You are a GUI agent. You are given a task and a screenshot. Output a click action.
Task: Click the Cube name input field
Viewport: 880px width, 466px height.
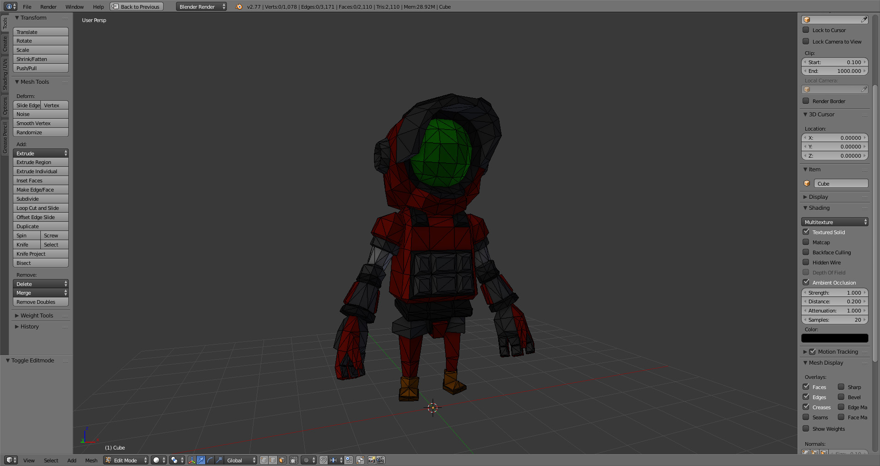click(x=841, y=183)
